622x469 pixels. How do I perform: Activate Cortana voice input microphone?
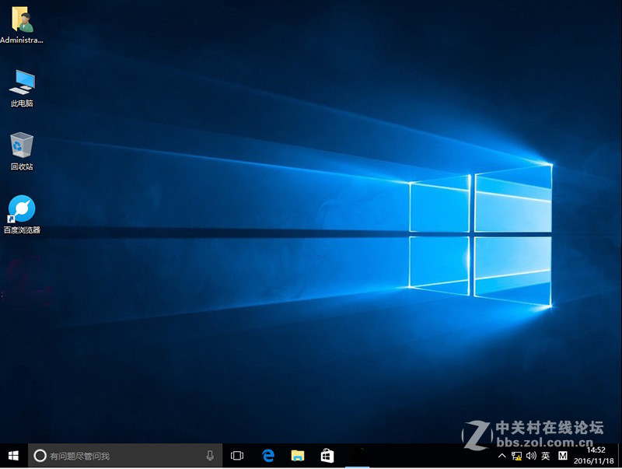208,455
